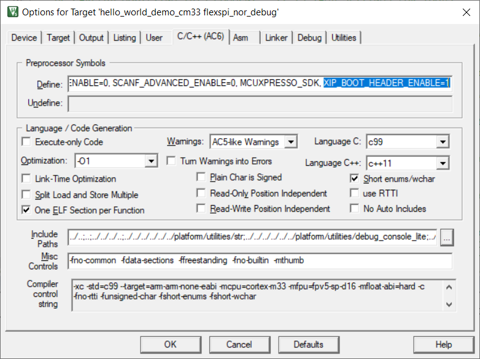Screen dimensions: 480x359
Task: Disable Short enums/wchar checkbox
Action: tap(354, 179)
